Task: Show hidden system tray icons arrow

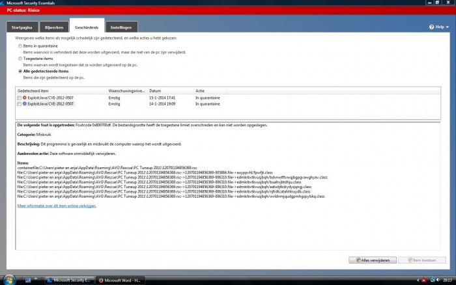Action: click(x=418, y=280)
